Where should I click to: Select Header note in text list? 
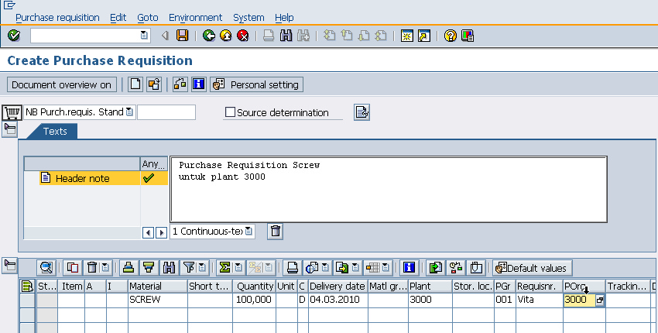coord(82,179)
